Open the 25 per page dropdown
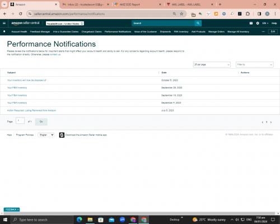The image size is (280, 224). point(212,64)
